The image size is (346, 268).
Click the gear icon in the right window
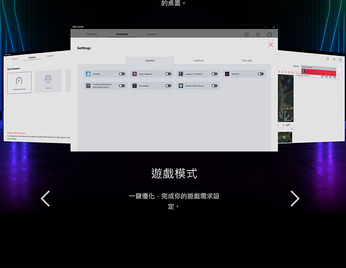[x=334, y=59]
